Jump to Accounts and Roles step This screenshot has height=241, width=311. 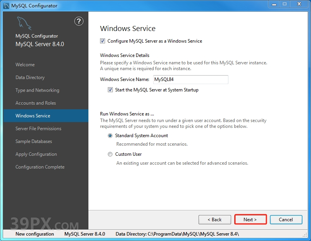[x=36, y=103]
